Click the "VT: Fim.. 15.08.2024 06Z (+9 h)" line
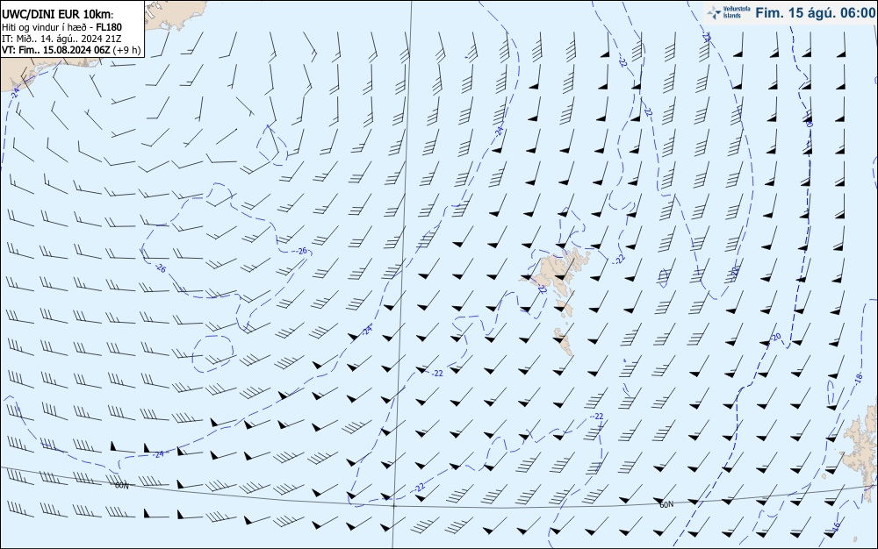 [x=71, y=50]
